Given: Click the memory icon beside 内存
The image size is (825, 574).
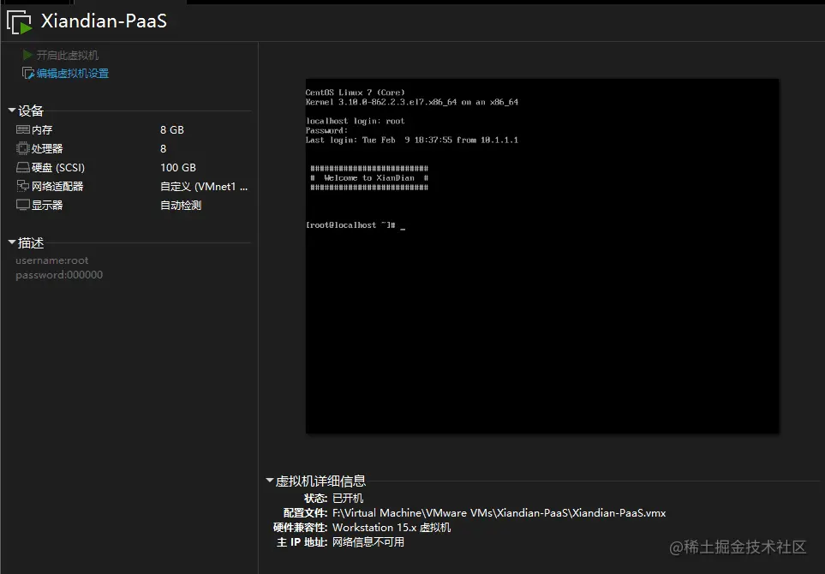Looking at the screenshot, I should tap(22, 129).
